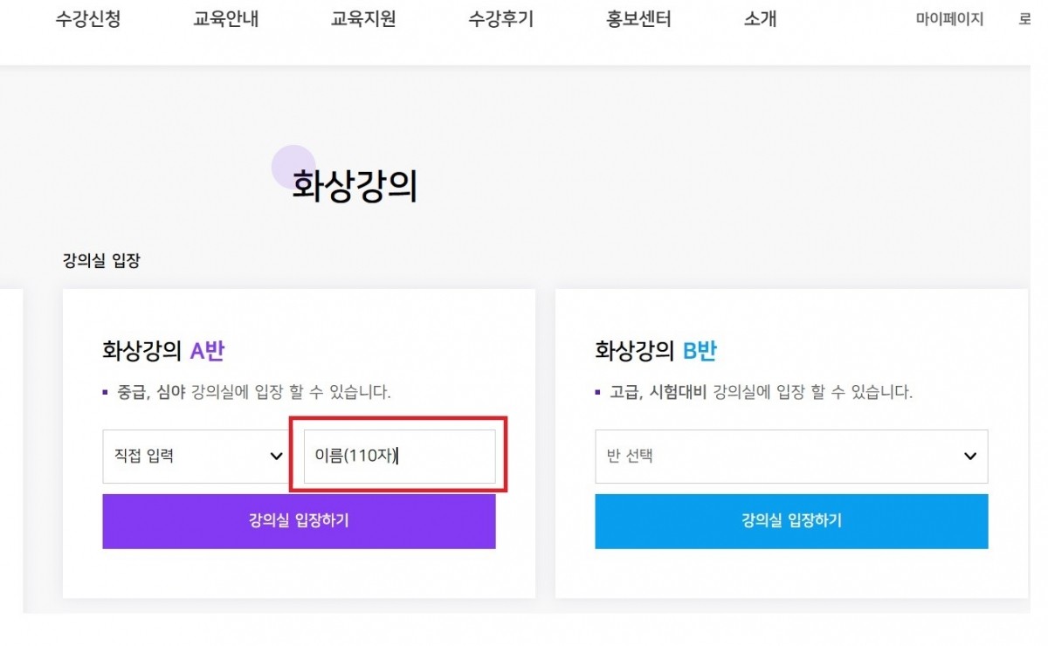Navigate to the 소개 menu
1048x646 pixels.
click(x=760, y=19)
